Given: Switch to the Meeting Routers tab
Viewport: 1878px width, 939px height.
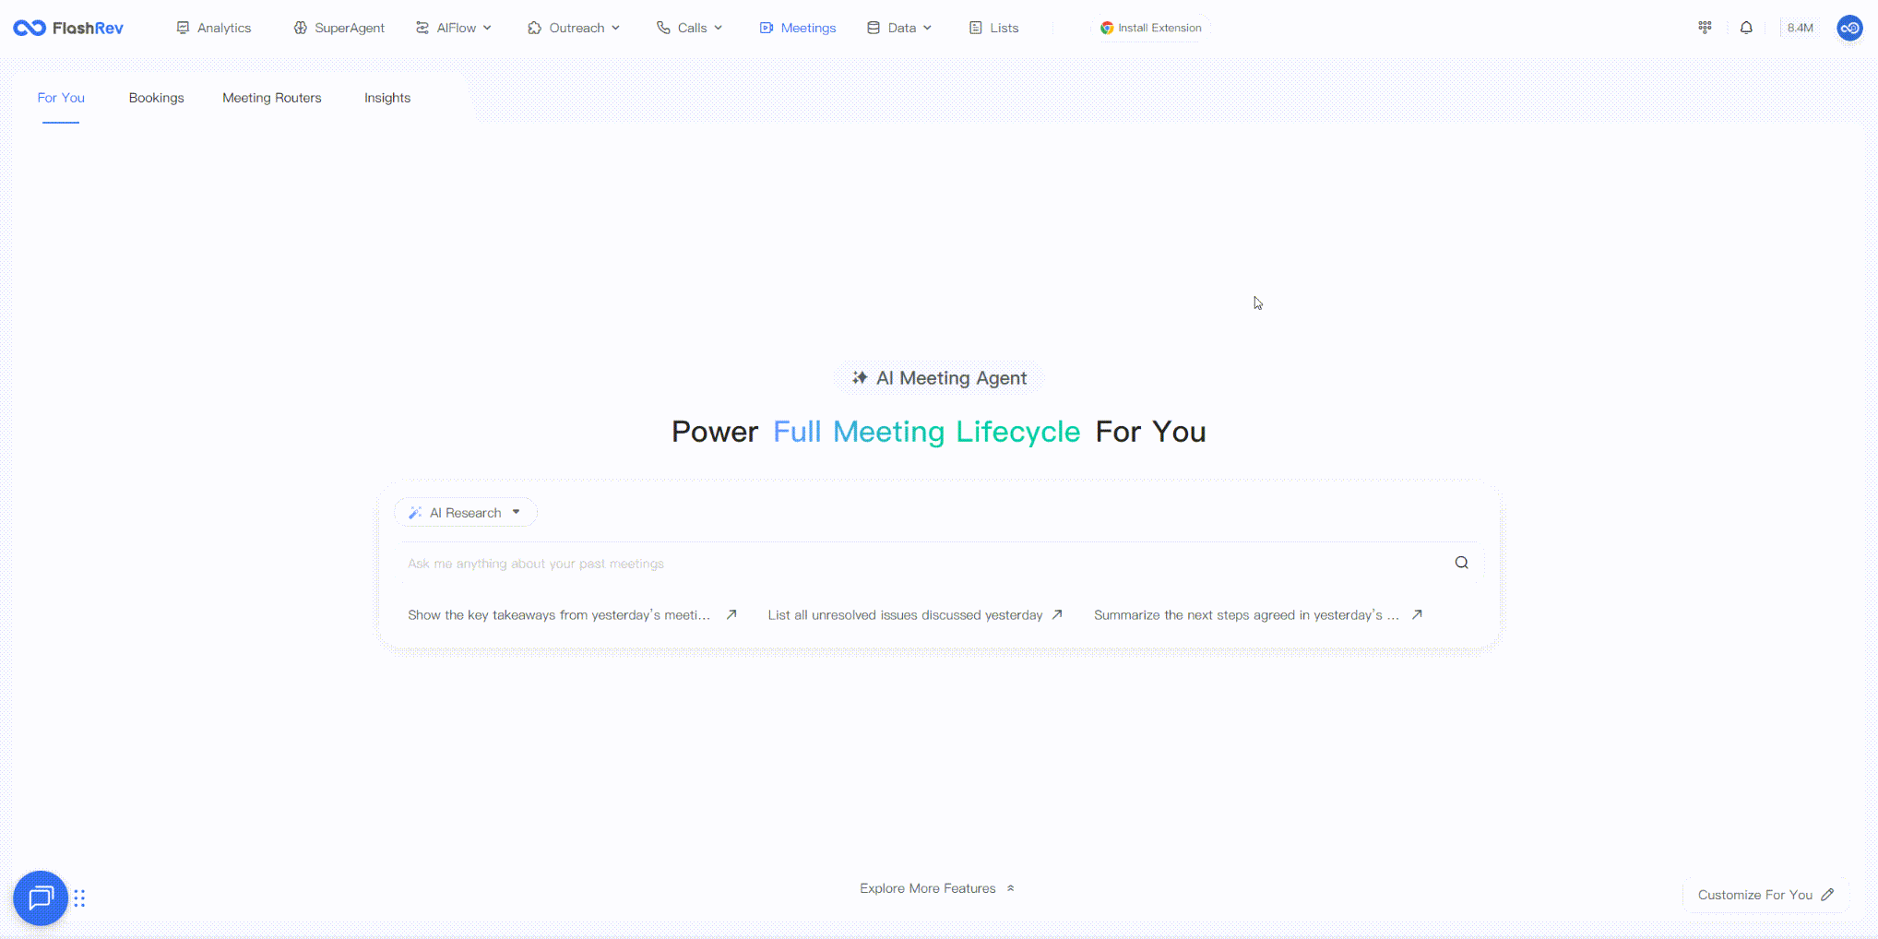Looking at the screenshot, I should [x=272, y=98].
